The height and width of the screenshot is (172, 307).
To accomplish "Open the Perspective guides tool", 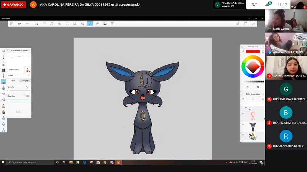I will click(75, 24).
